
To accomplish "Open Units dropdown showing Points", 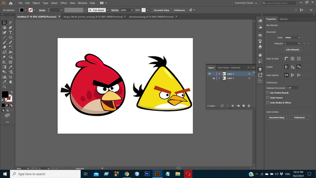I will click(x=293, y=38).
